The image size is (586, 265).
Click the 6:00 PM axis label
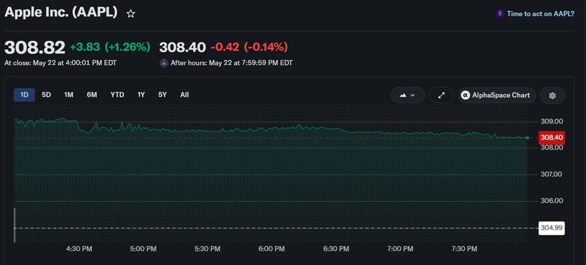[x=271, y=249]
